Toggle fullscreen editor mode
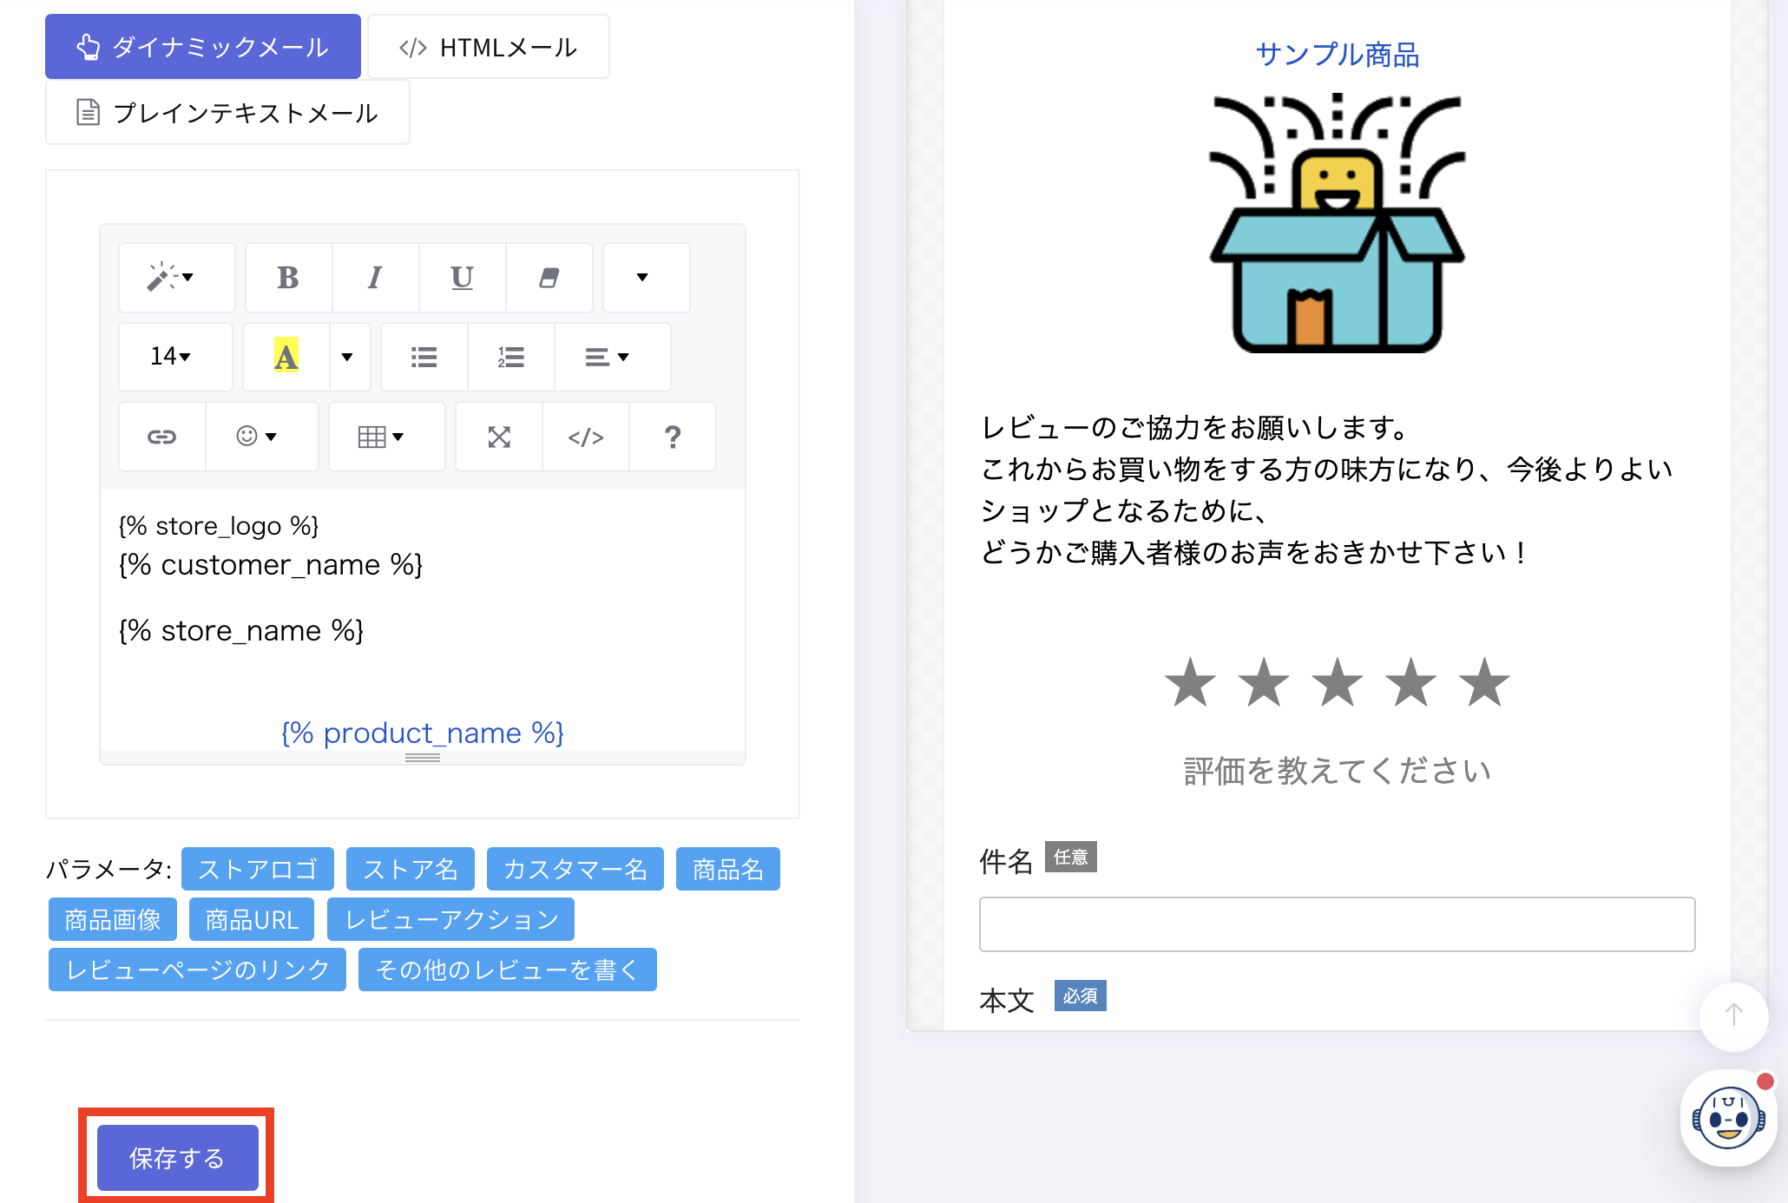The height and width of the screenshot is (1203, 1788). click(x=499, y=437)
